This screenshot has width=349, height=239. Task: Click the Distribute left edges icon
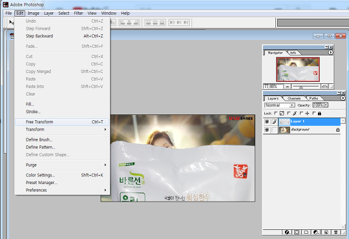[173, 22]
